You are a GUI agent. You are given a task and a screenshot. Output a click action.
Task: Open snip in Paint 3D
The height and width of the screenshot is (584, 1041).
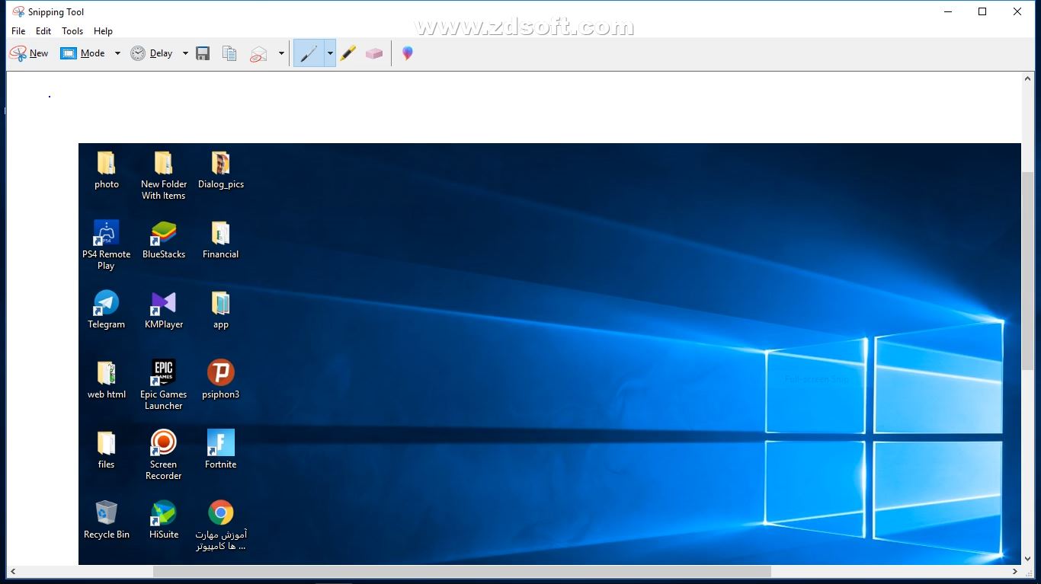(x=408, y=53)
